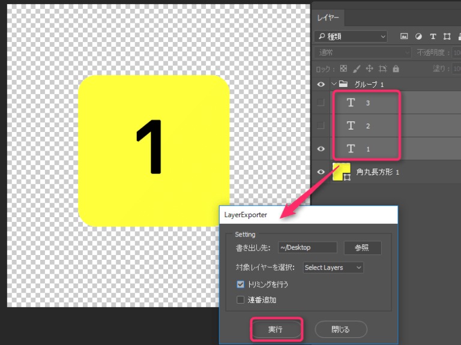Open the Select Layers dropdown
461x345 pixels.
(333, 268)
